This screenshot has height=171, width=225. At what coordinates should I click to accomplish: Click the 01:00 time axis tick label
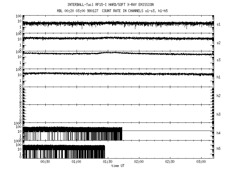[77, 162]
